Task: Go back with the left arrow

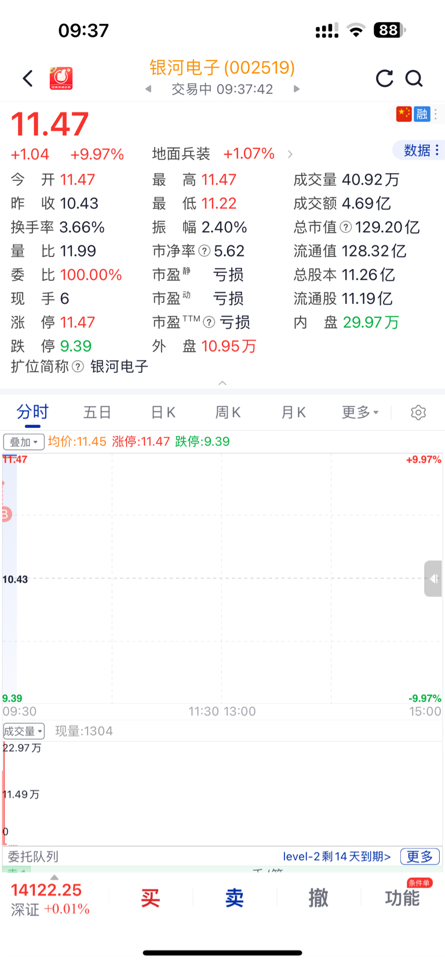Action: click(28, 78)
